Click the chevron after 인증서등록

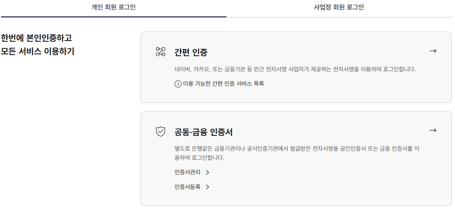207,187
